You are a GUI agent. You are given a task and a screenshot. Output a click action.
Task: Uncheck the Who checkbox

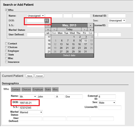click(6, 10)
